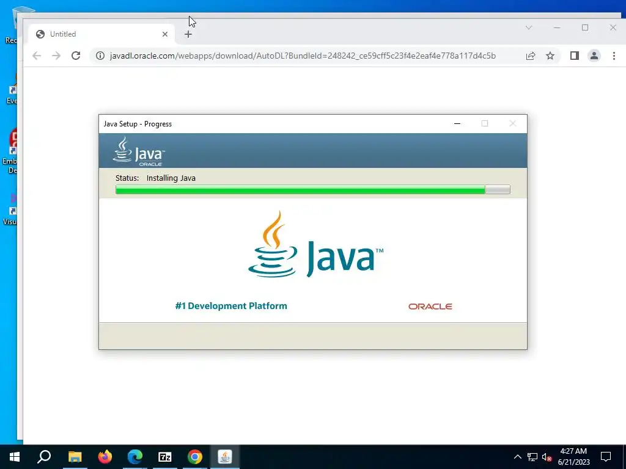Open Chrome tab search chevron
The height and width of the screenshot is (469, 626).
point(529,27)
